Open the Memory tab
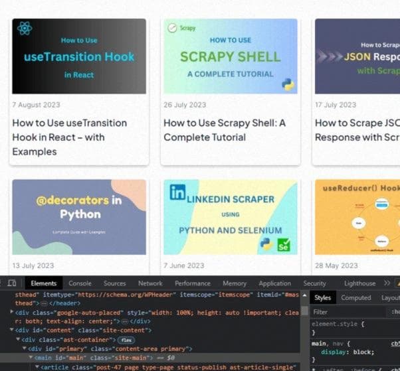 pyautogui.click(x=235, y=283)
